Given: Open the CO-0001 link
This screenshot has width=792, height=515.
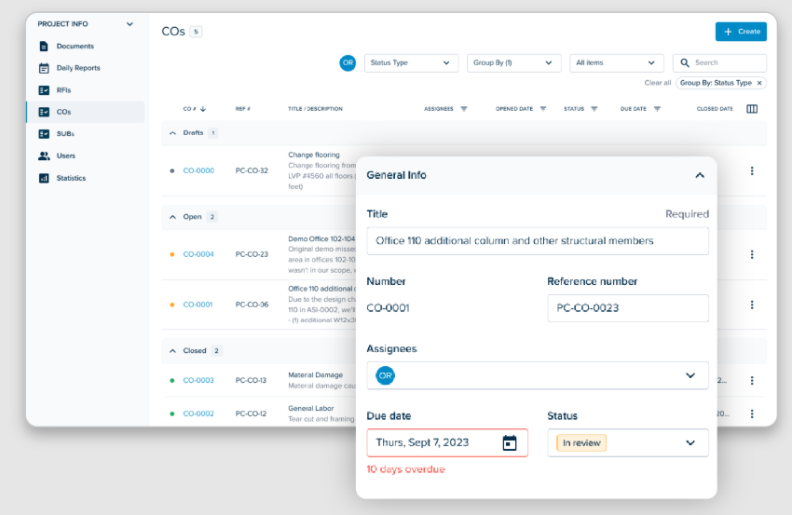Looking at the screenshot, I should pos(198,305).
